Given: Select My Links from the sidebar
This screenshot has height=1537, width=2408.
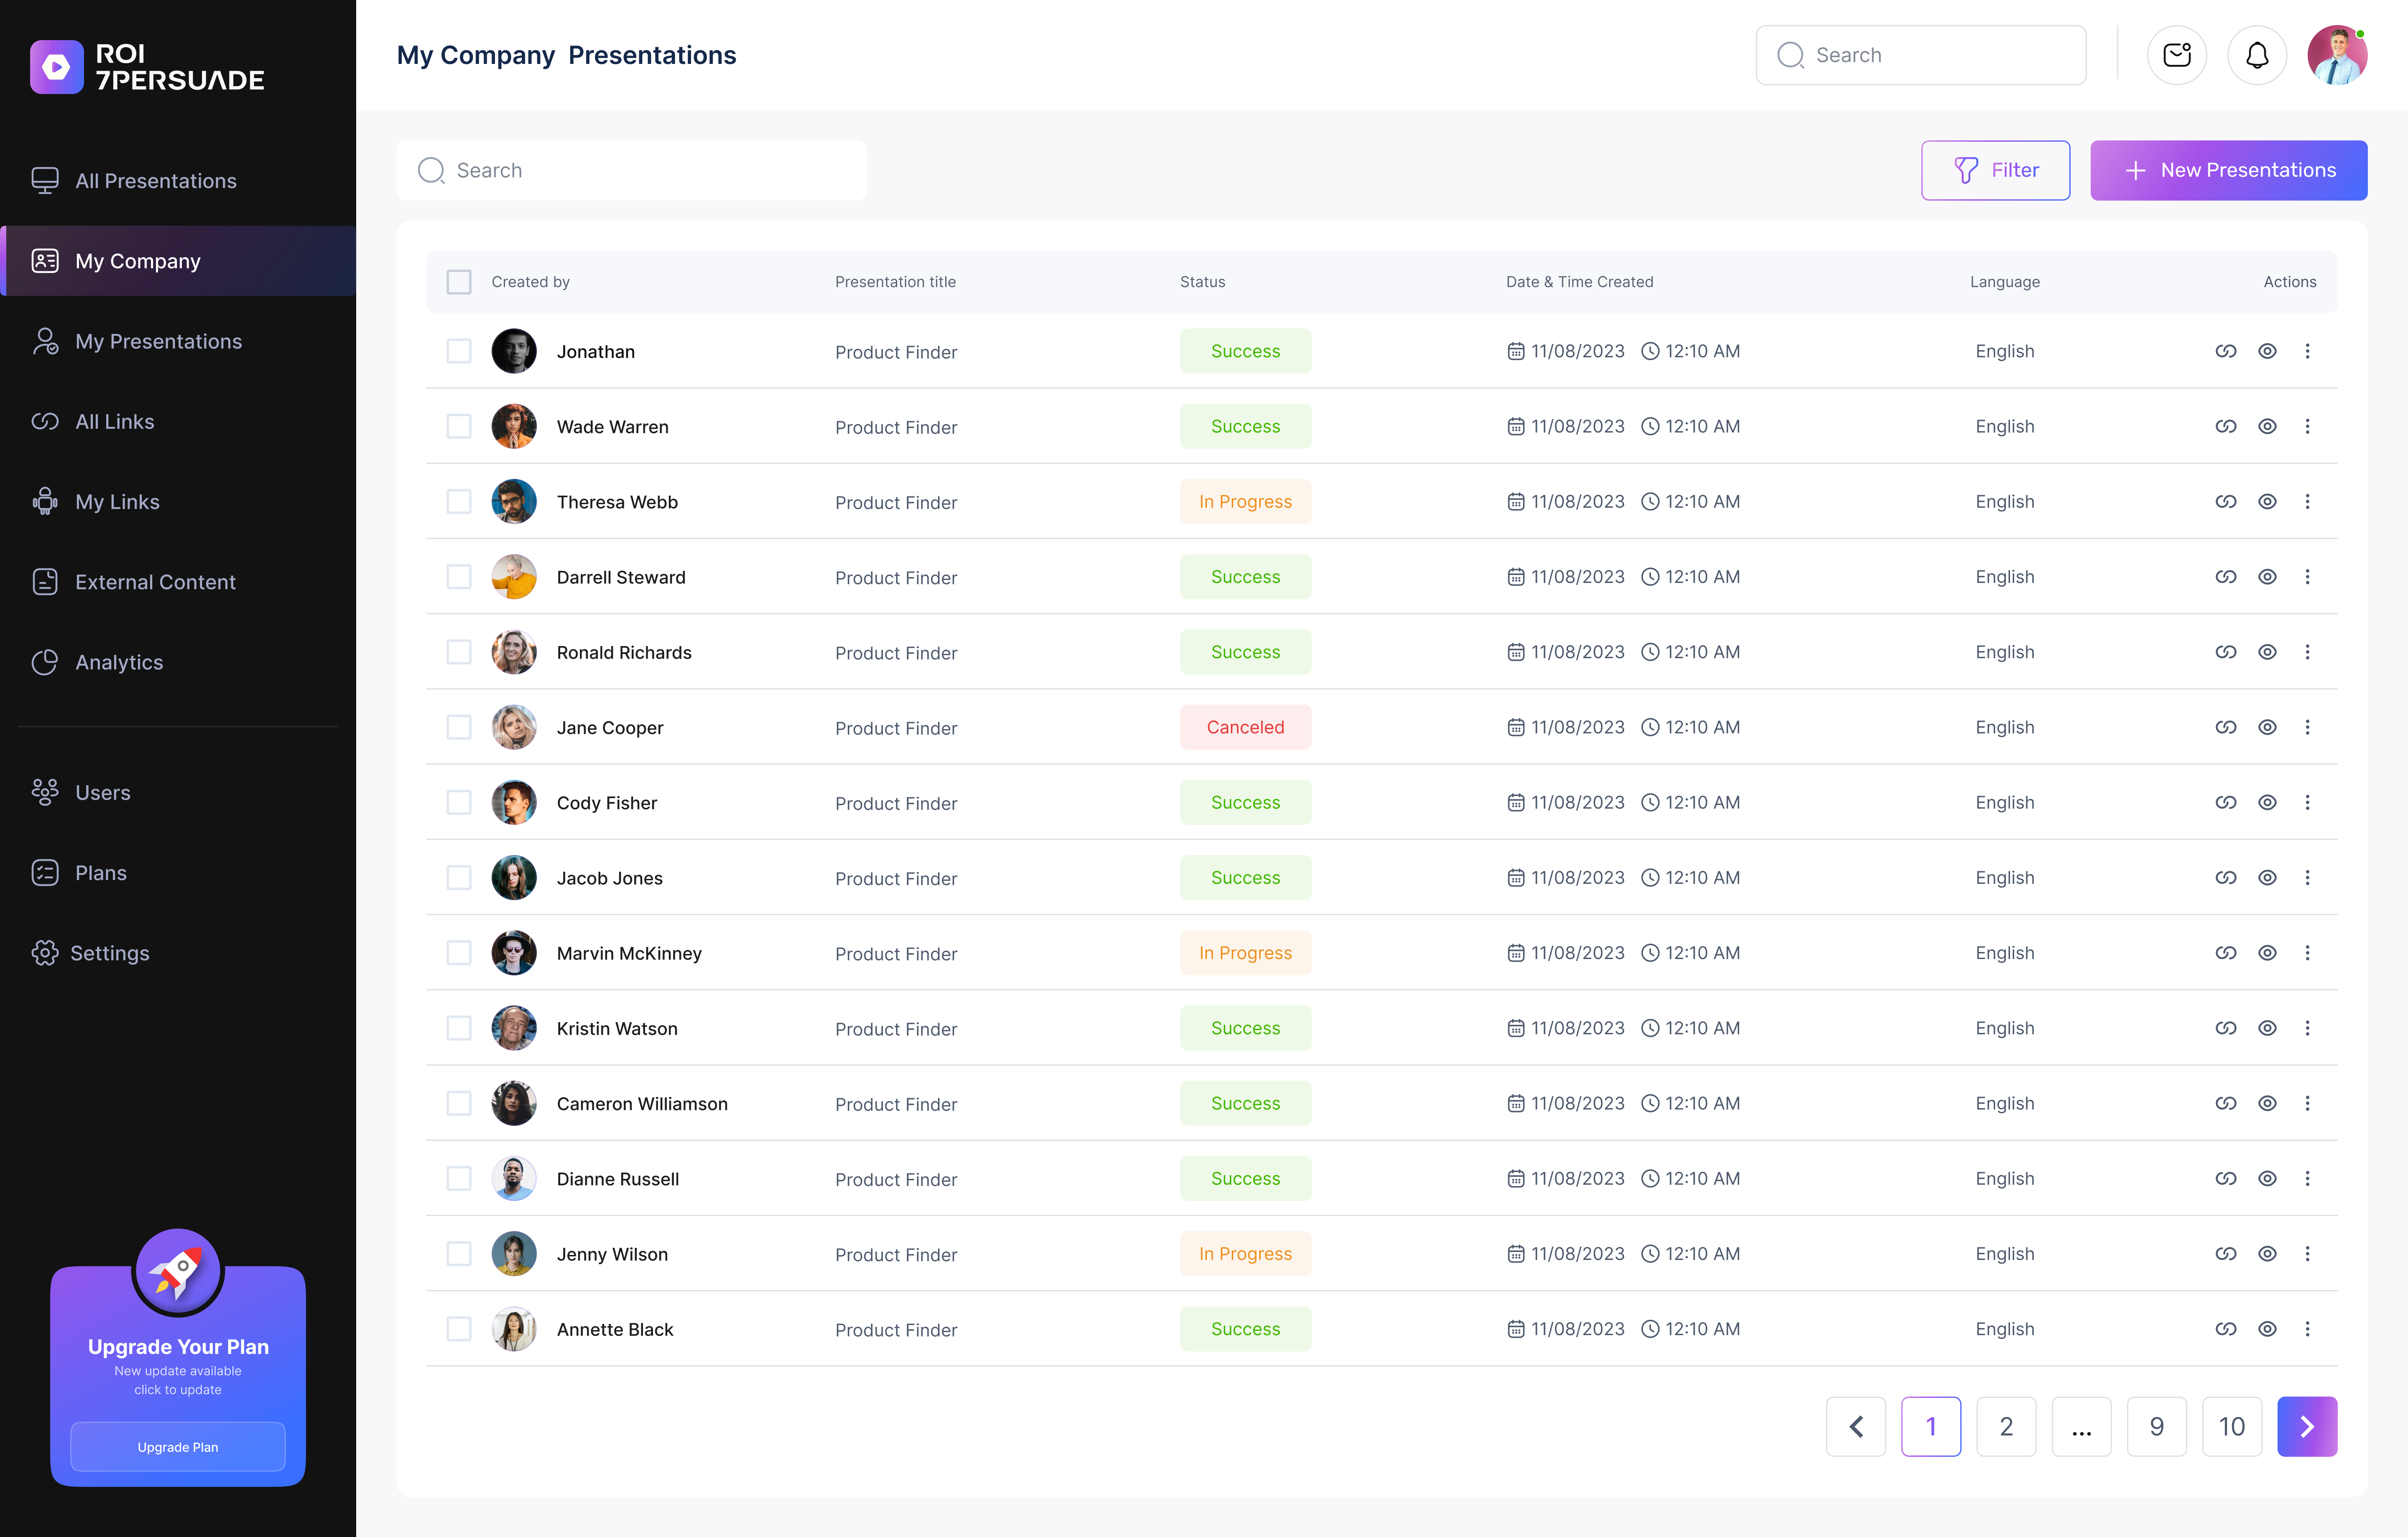Looking at the screenshot, I should click(117, 501).
